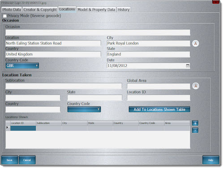Click the Location field with North Ealing Station
Image resolution: width=224 pixels, height=169 pixels.
53,43
